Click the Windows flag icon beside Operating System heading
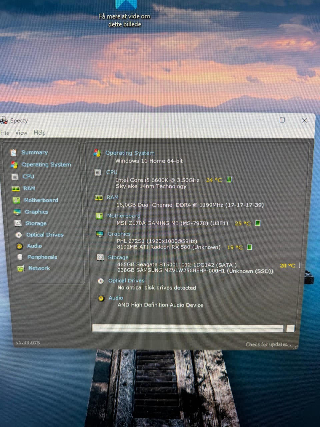 coord(97,153)
